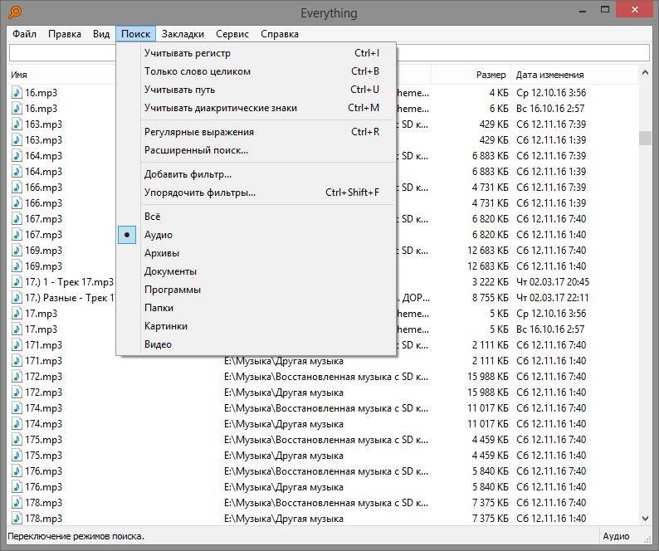
Task: Select the Папки filter
Action: coord(256,308)
